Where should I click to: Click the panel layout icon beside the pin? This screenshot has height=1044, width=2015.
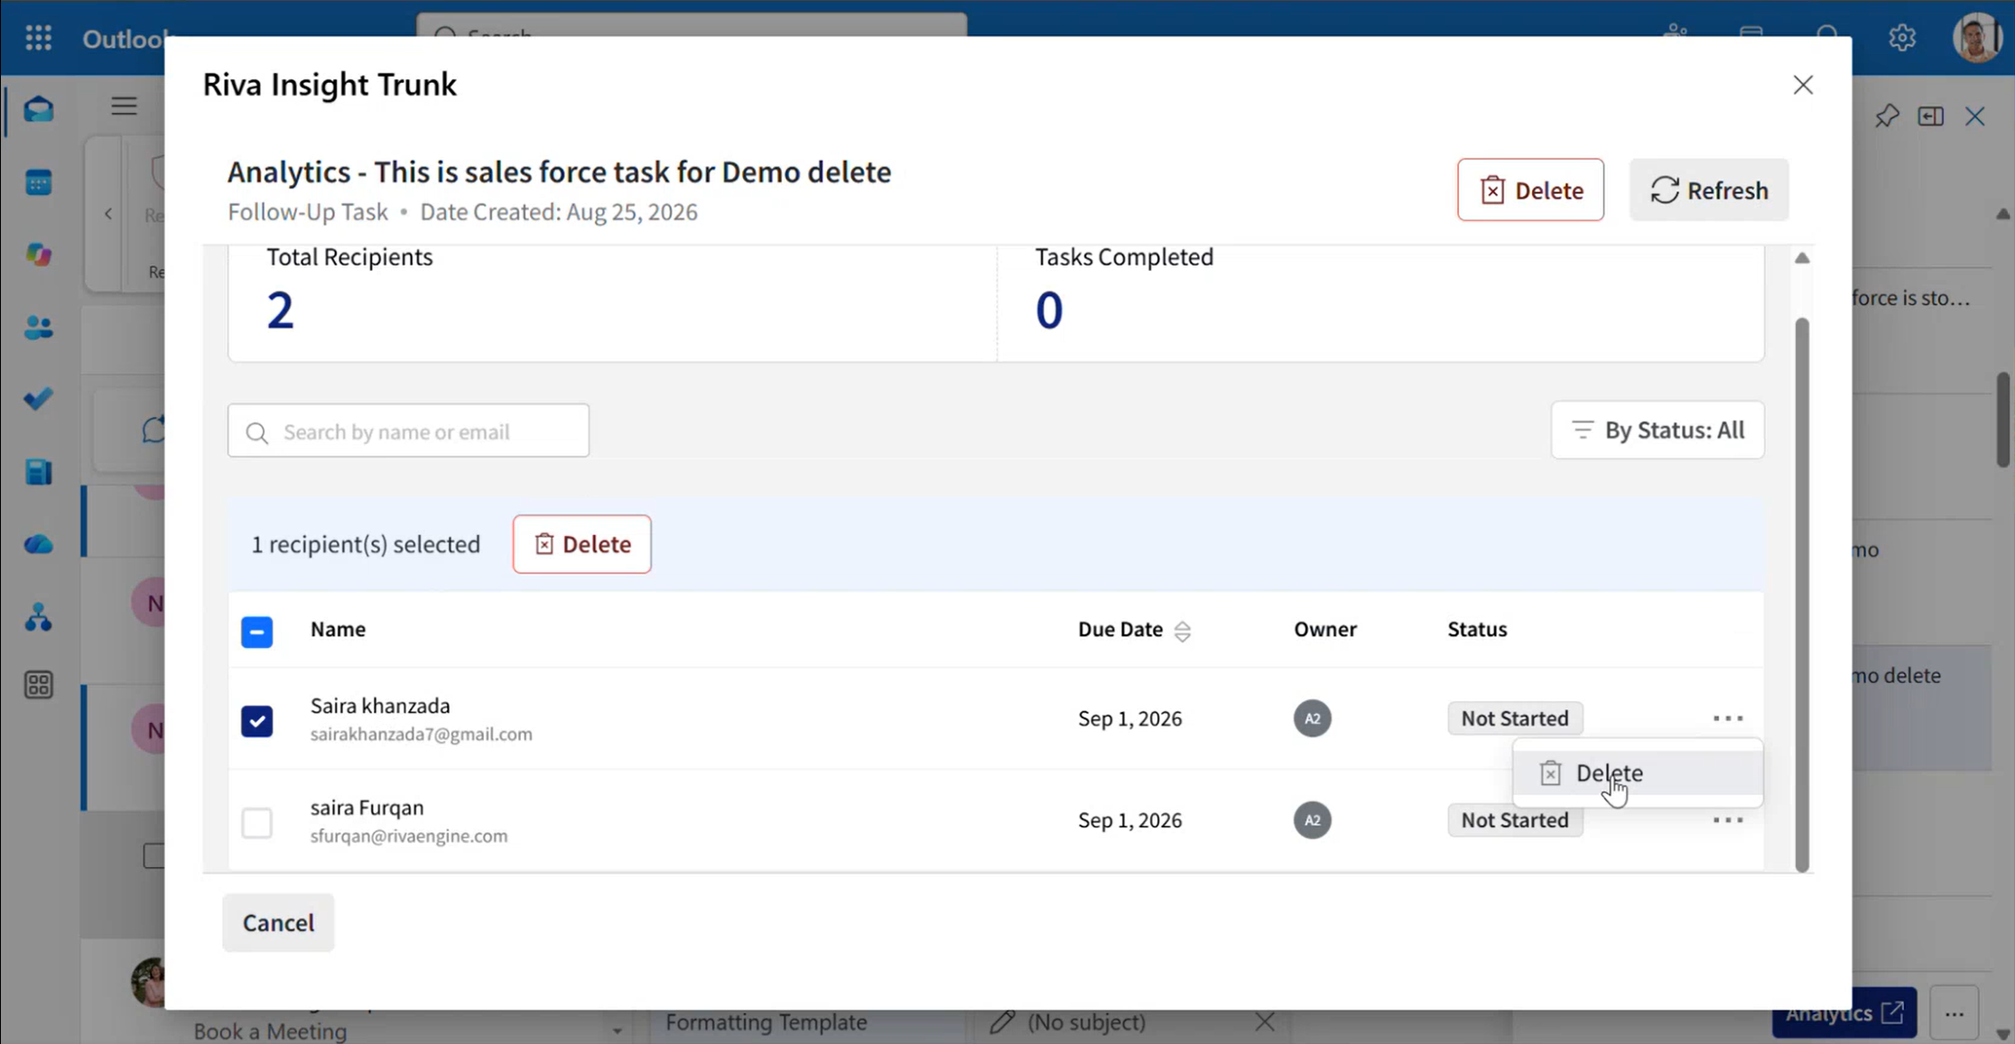pos(1930,116)
